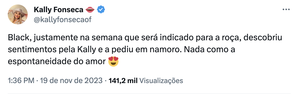The image size is (298, 94).
Task: Click the 141,2 mil view count
Action: 123,81
